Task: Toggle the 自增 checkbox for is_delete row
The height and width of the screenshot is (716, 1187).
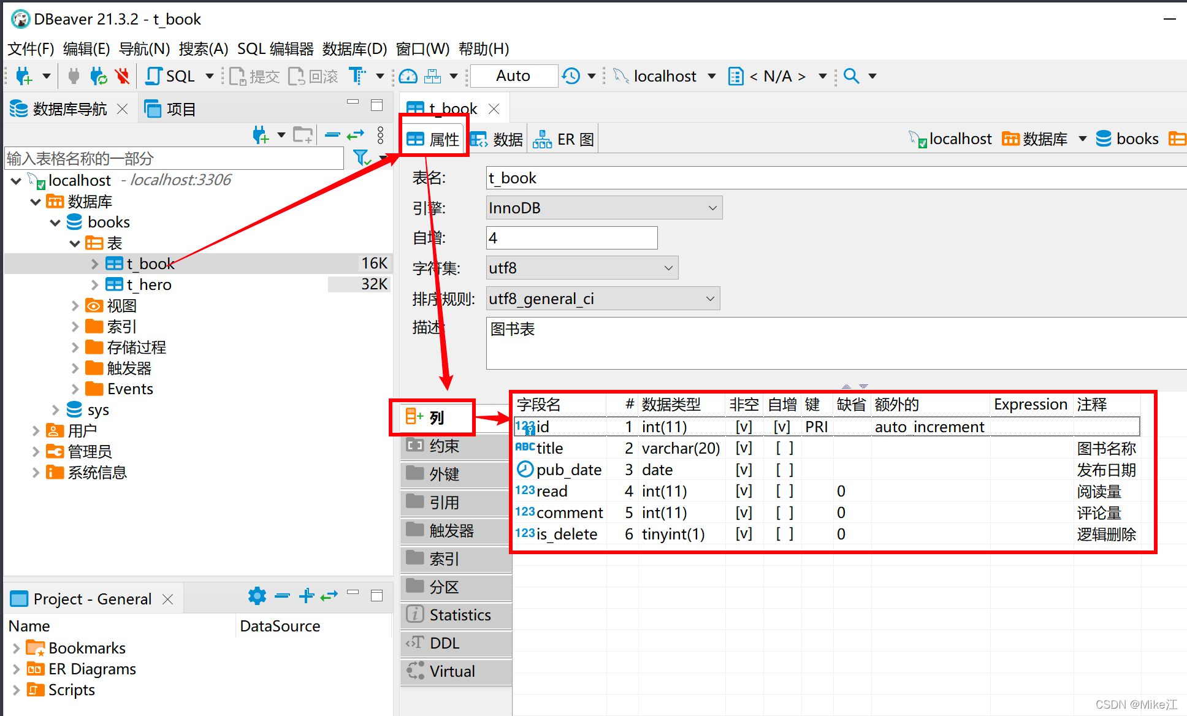Action: 784,534
